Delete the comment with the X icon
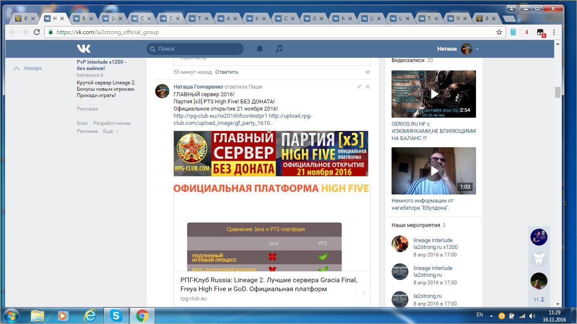The height and width of the screenshot is (324, 577). tap(367, 86)
